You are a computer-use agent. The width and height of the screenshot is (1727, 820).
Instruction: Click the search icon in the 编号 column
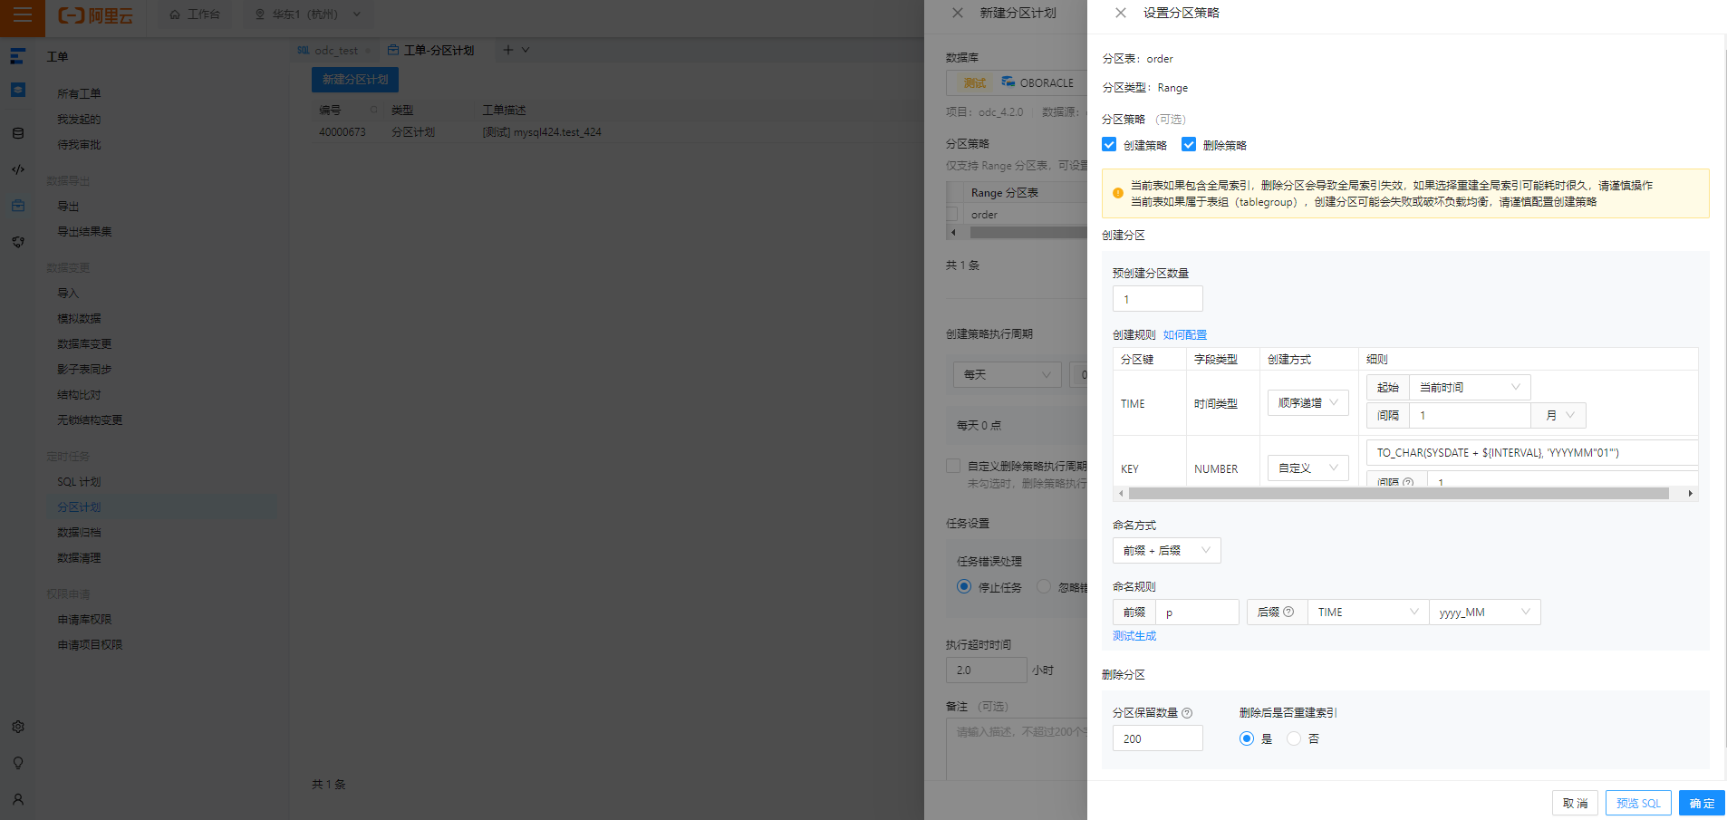click(x=373, y=110)
